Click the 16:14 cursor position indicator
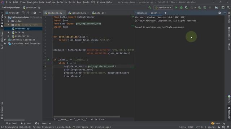Image resolution: width=231 pixels, height=129 pixels. coord(182,127)
